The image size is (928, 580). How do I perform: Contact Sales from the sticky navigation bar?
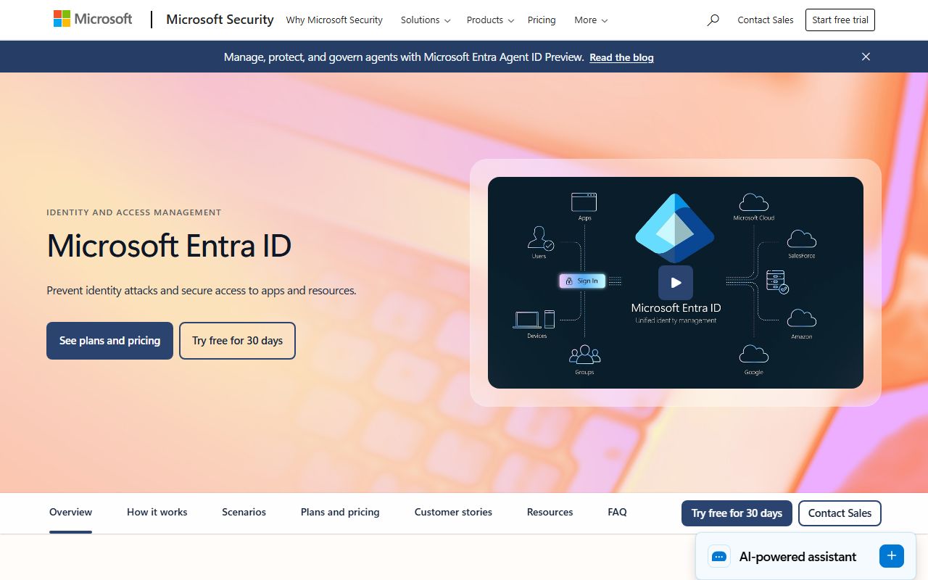(x=840, y=513)
